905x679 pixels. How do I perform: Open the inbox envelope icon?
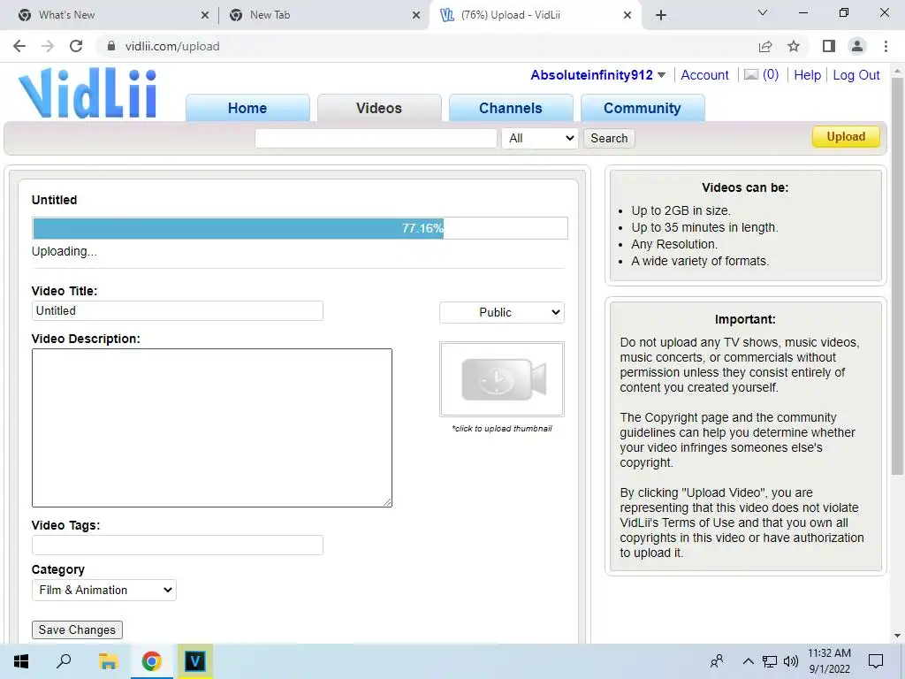pos(751,74)
